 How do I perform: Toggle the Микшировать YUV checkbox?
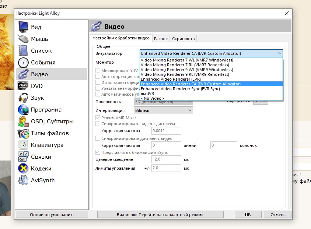pos(98,71)
